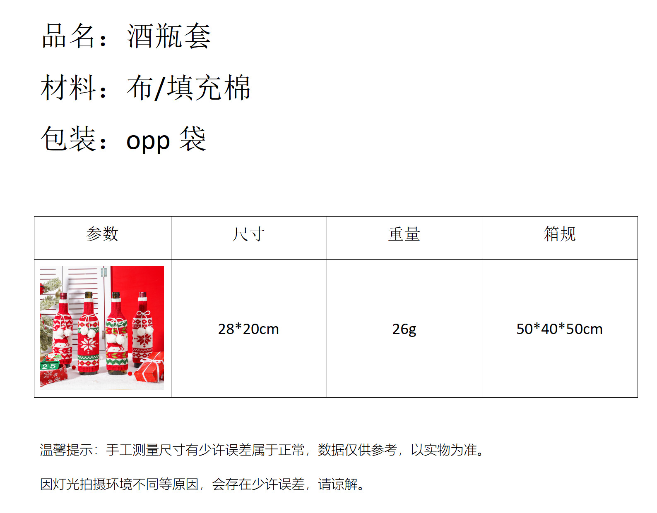This screenshot has width=657, height=513.
Task: Click the 数据仅供参考 phrase
Action: pos(357,450)
